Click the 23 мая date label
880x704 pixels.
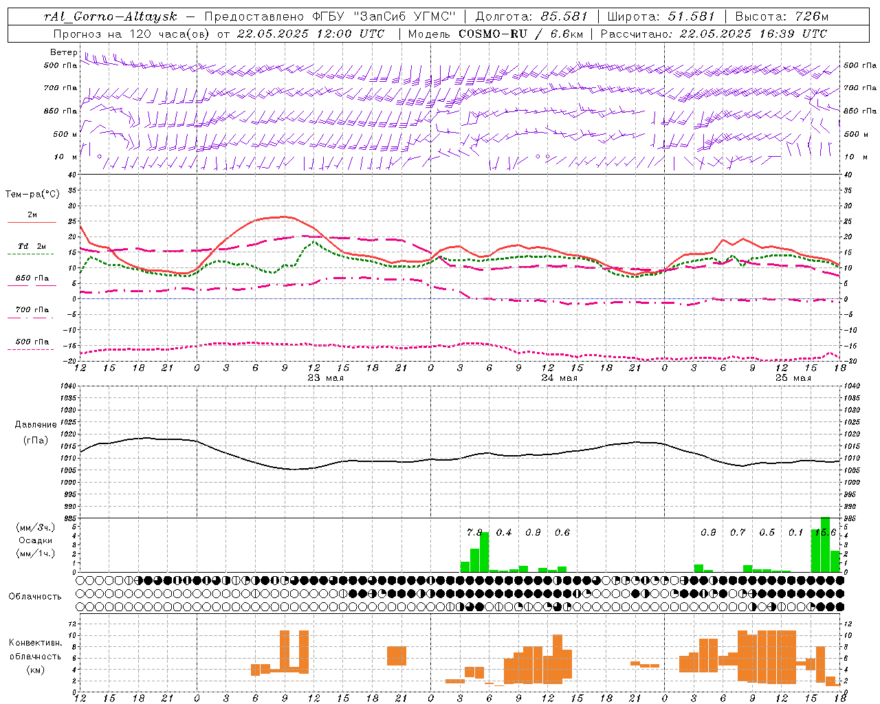pyautogui.click(x=326, y=377)
